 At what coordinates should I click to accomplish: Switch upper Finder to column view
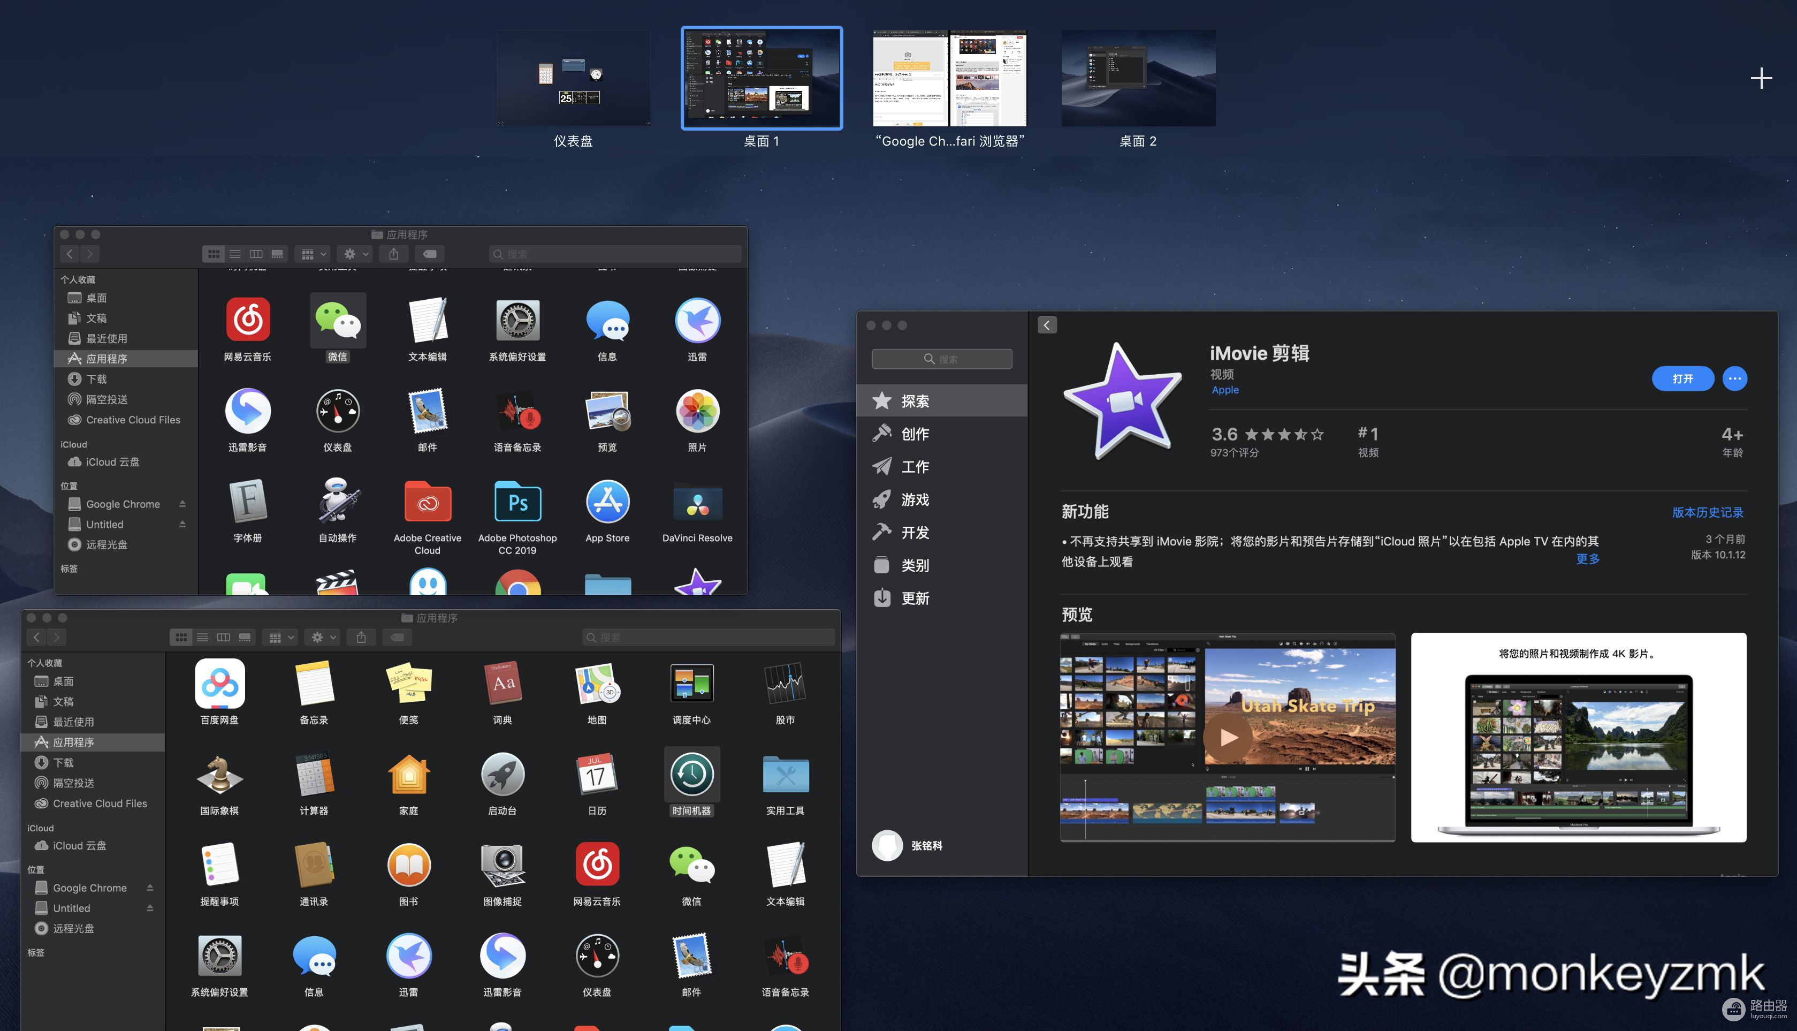coord(256,254)
